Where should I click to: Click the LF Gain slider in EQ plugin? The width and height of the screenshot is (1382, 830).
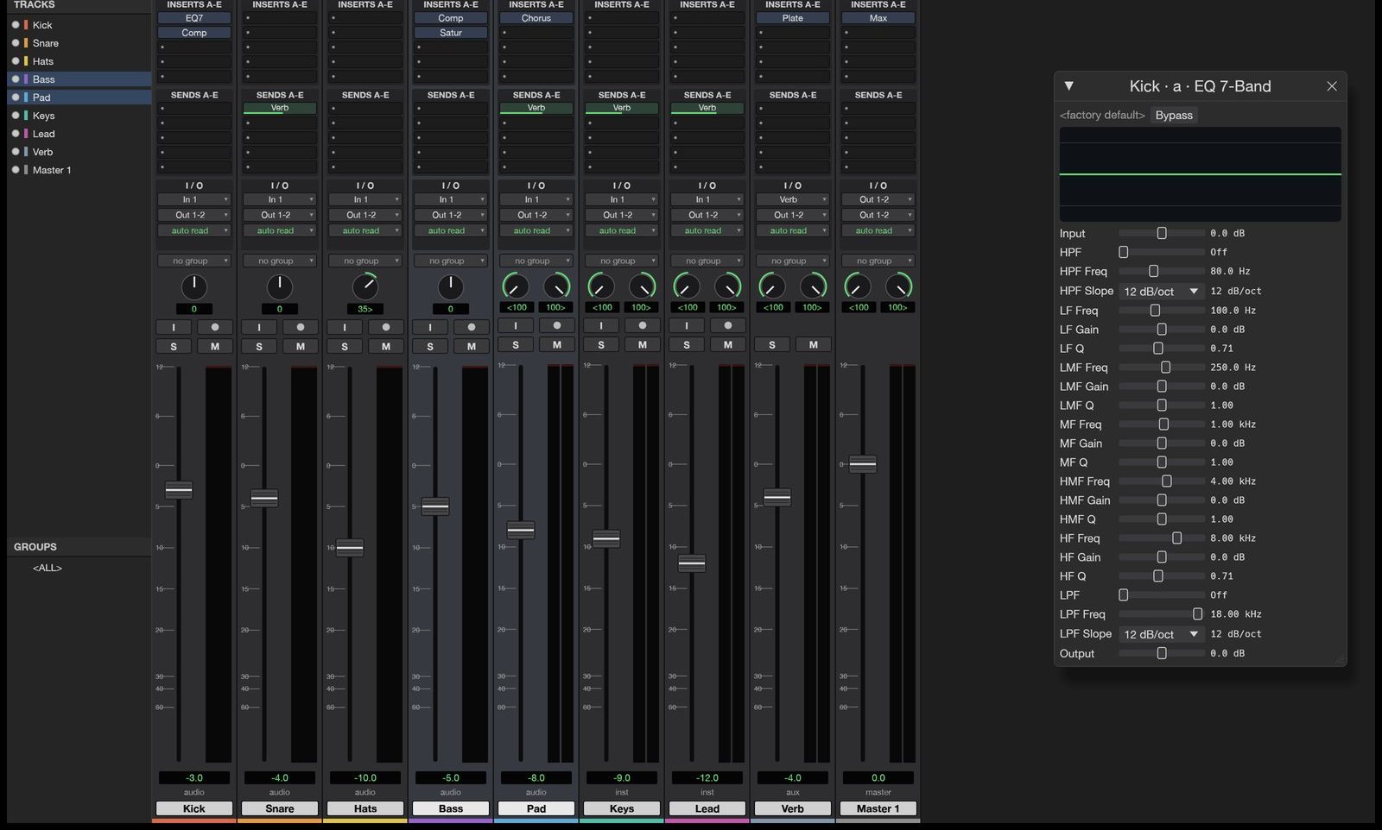[x=1162, y=330]
